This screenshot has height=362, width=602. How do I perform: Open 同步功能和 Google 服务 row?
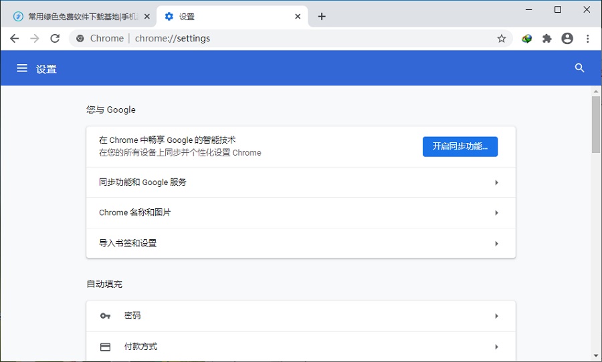[300, 182]
